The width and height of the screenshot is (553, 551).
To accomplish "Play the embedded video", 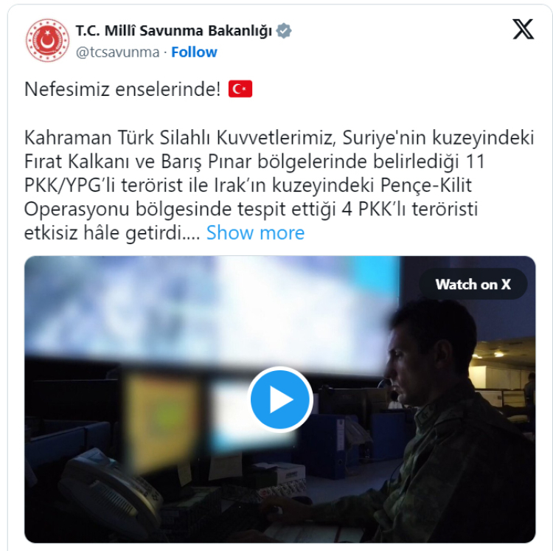I will click(x=280, y=399).
